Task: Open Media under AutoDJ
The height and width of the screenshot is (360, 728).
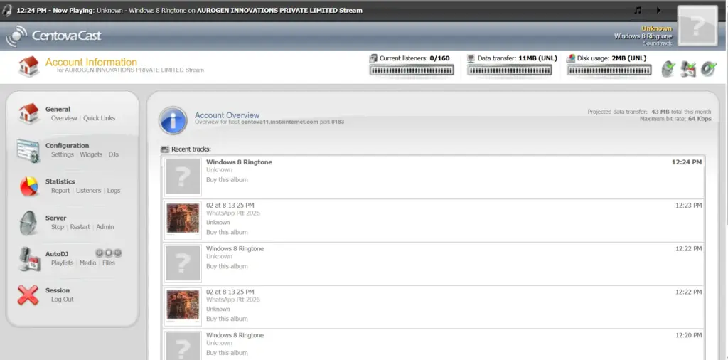Action: click(87, 263)
